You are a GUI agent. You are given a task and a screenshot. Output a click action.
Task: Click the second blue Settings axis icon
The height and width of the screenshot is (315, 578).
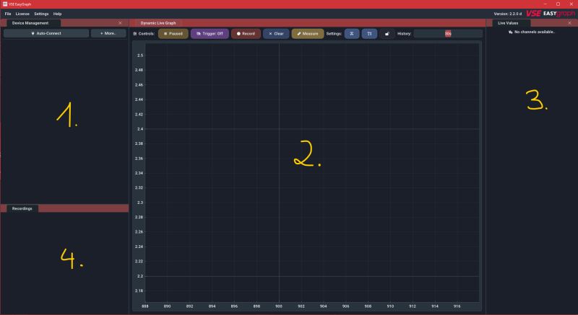click(369, 33)
